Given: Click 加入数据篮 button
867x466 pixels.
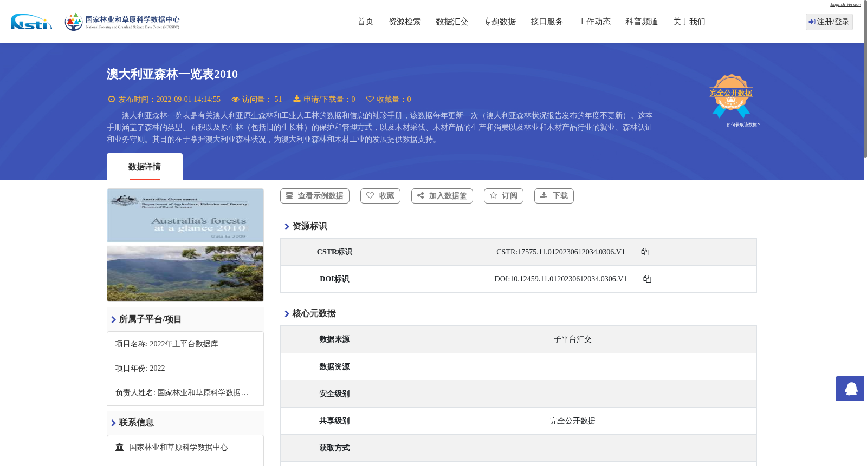Looking at the screenshot, I should coord(442,196).
